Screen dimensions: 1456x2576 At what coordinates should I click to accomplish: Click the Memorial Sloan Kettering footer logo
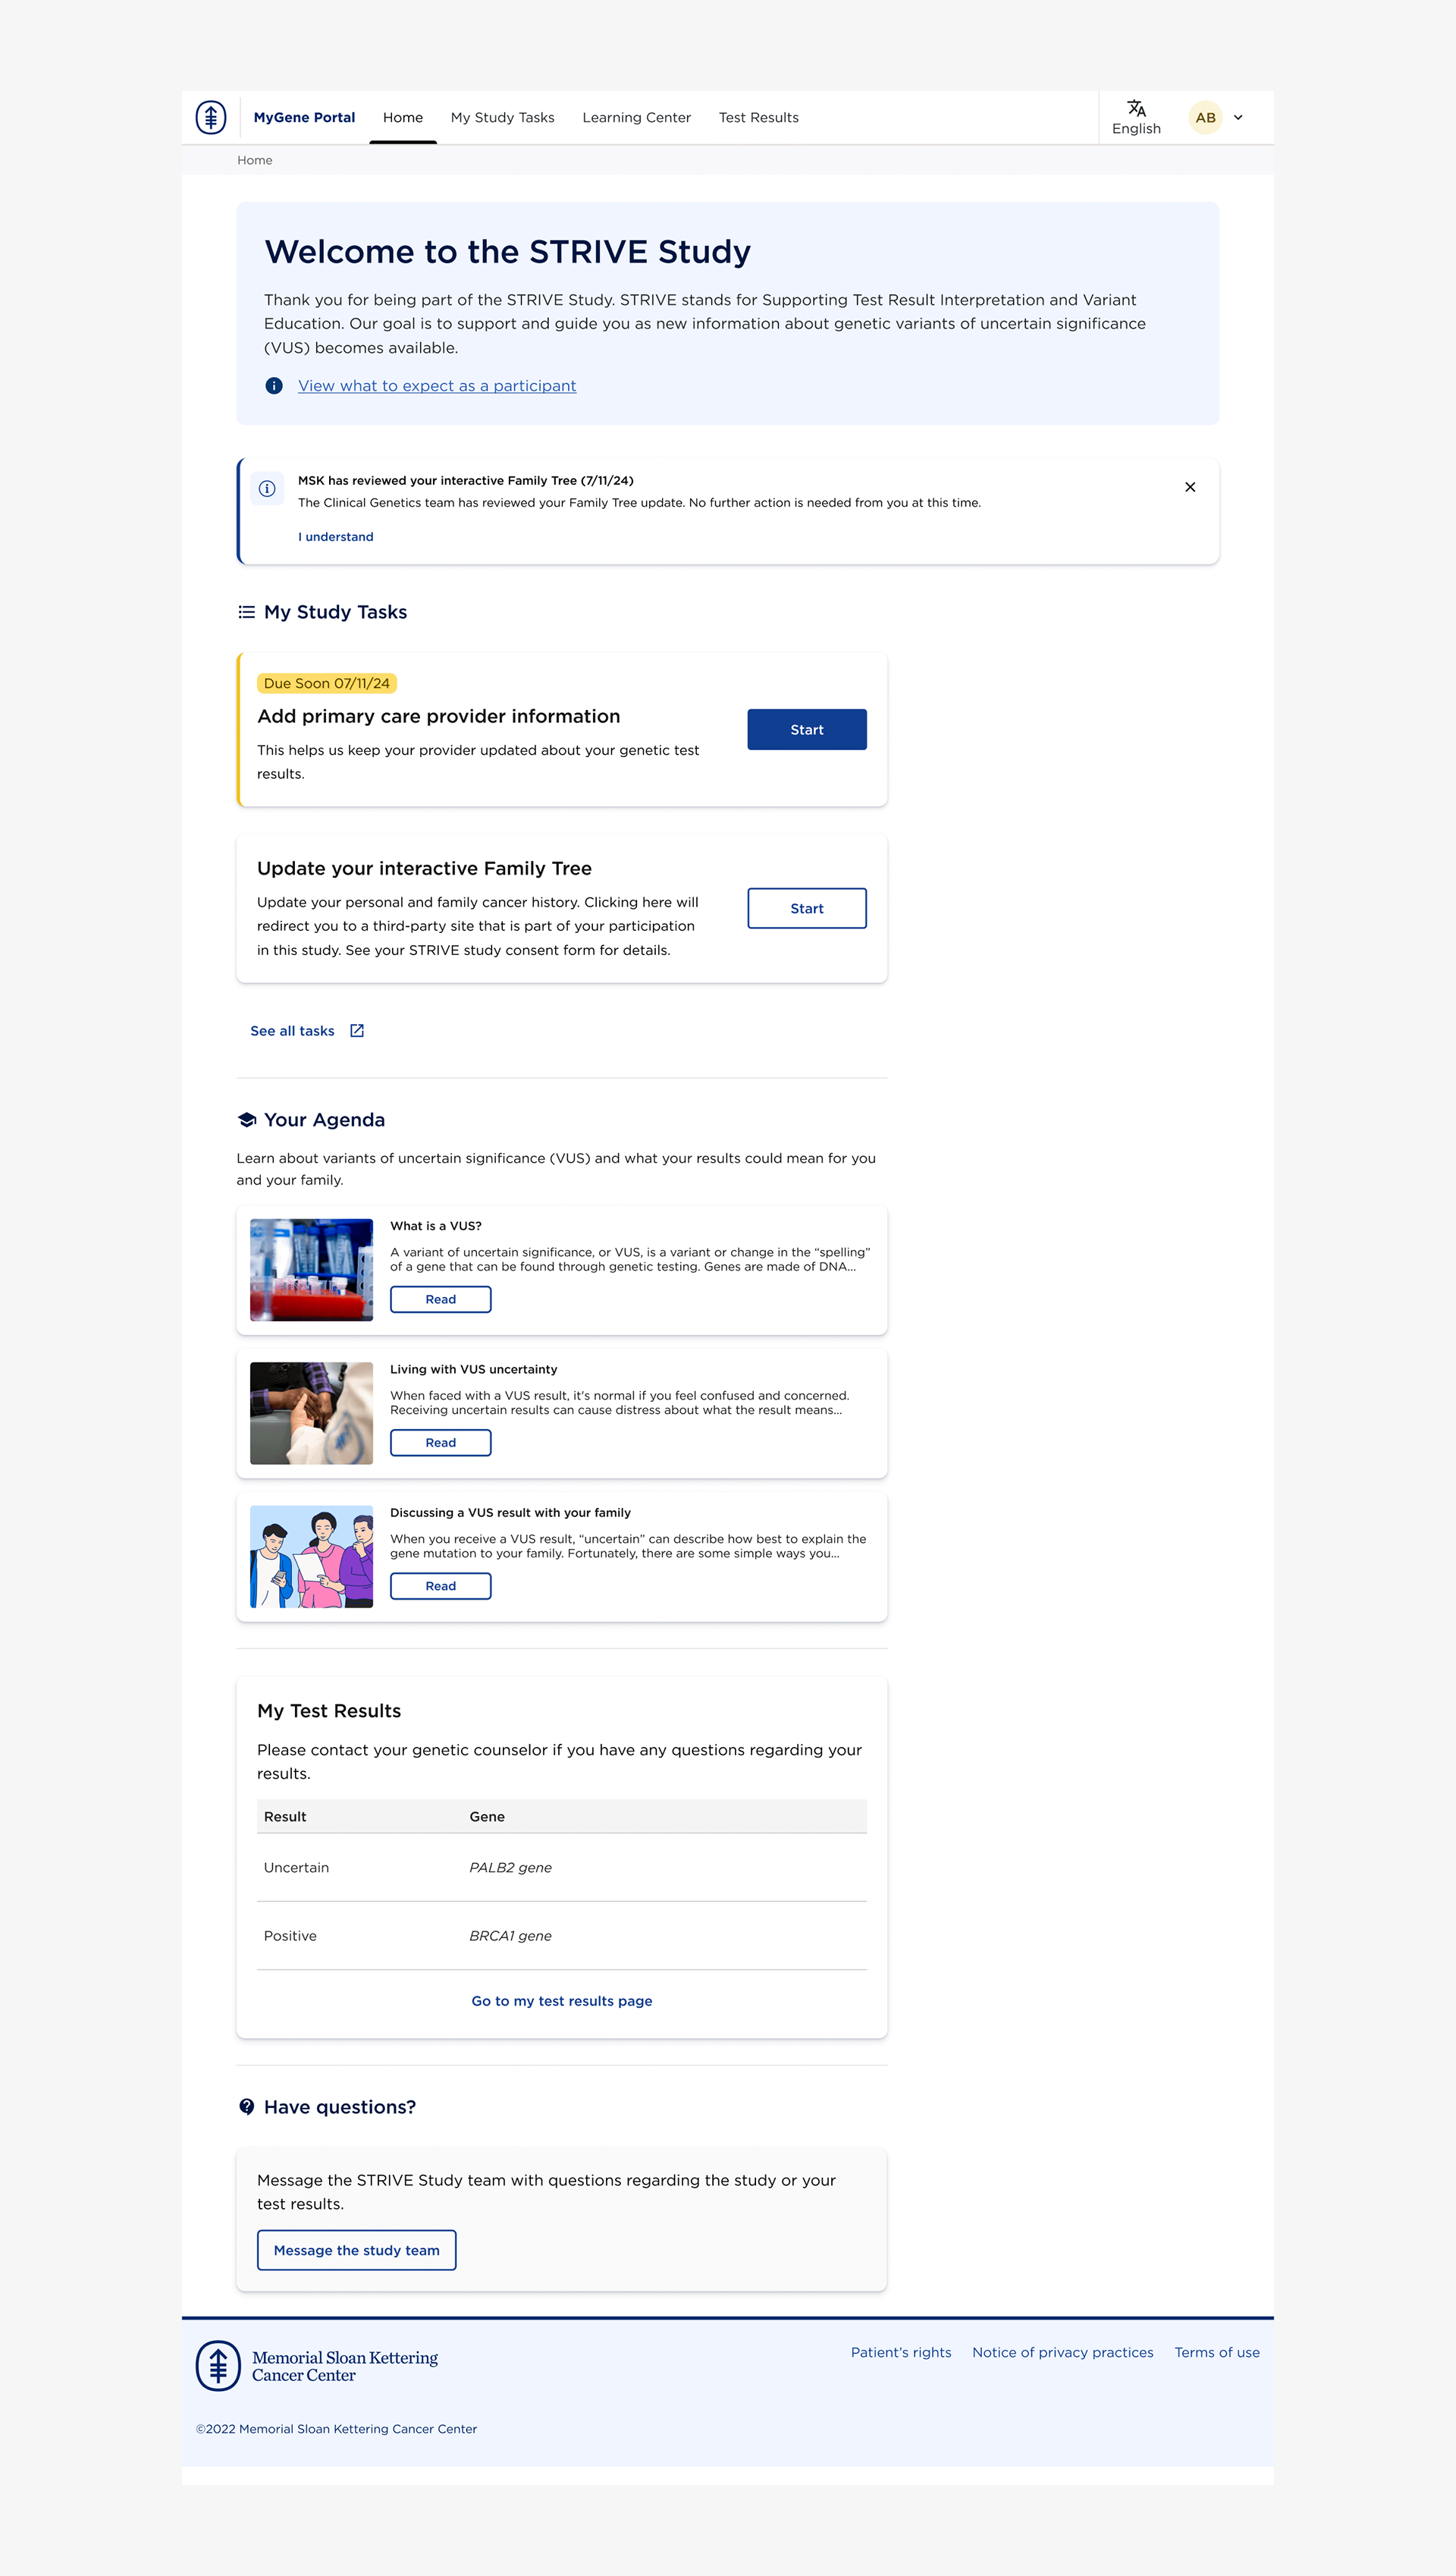click(317, 2366)
